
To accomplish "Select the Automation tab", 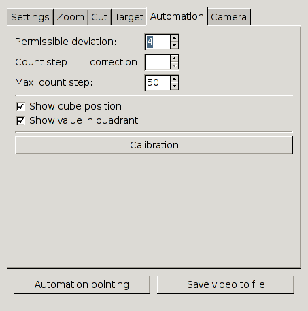I will coord(177,16).
